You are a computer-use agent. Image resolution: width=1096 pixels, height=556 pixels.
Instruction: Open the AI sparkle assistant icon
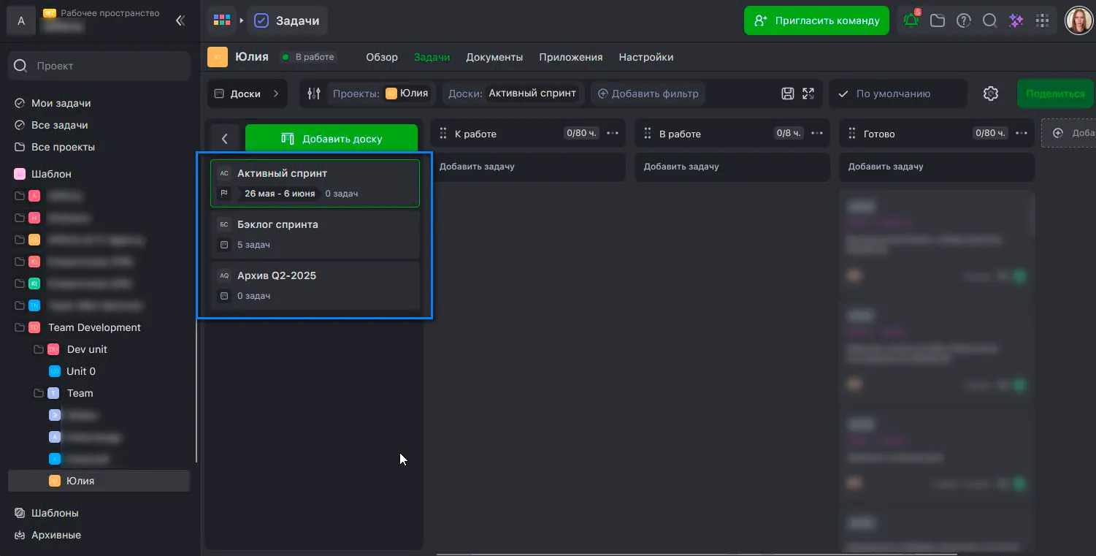pos(1016,20)
